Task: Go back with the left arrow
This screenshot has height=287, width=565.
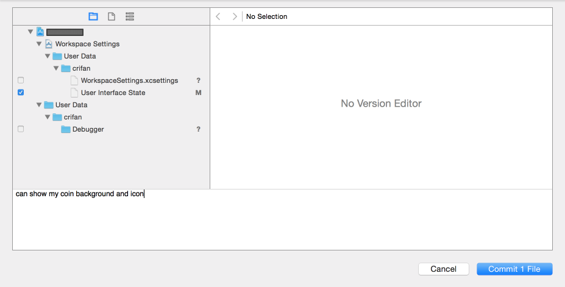Action: pos(218,16)
